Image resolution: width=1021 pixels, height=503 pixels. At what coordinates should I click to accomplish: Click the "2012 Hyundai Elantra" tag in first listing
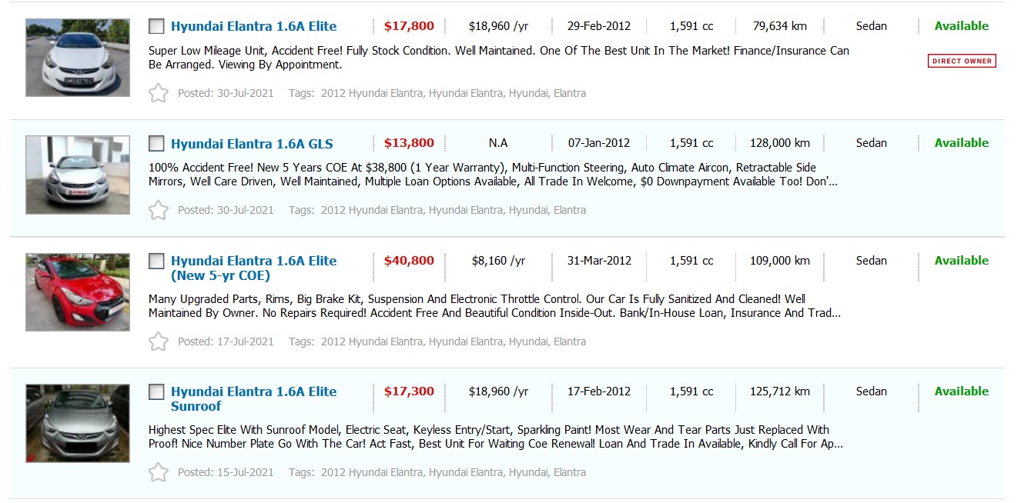(371, 93)
